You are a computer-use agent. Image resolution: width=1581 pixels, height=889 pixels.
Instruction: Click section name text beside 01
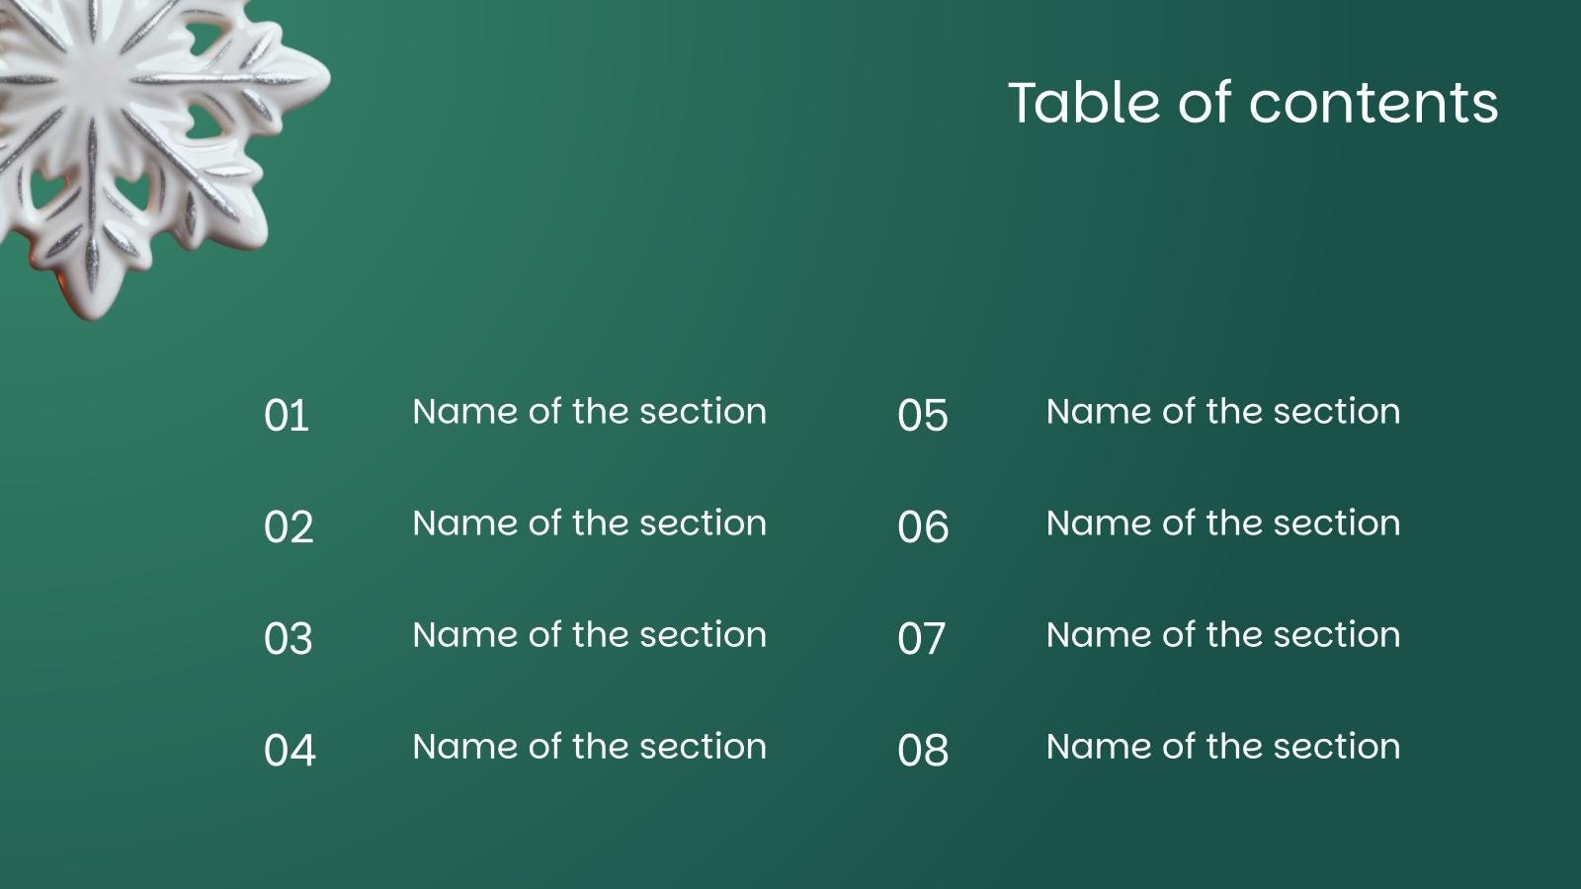pyautogui.click(x=589, y=412)
